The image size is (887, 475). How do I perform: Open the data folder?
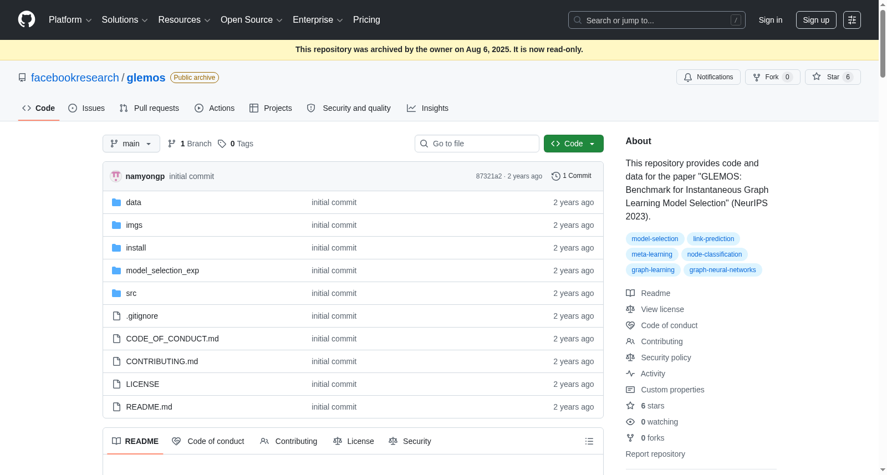[134, 202]
